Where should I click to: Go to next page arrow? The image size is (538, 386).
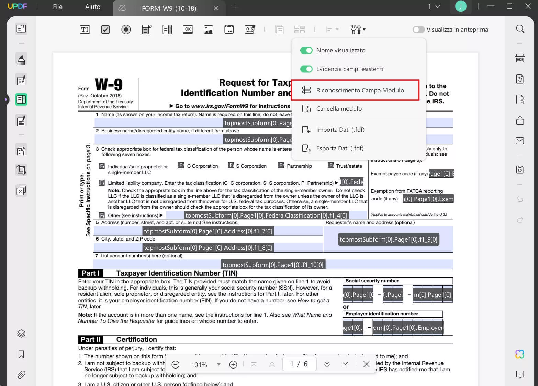click(327, 364)
